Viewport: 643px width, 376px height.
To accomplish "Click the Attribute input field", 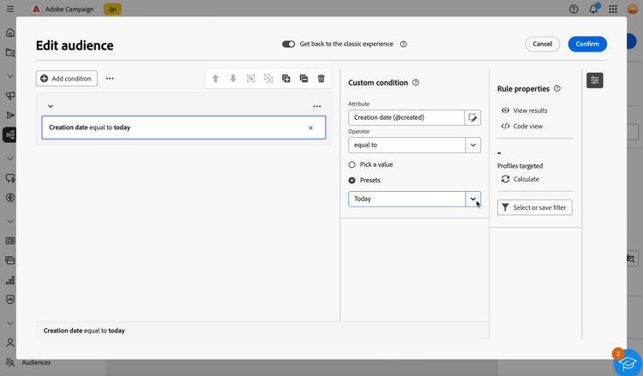I will point(406,117).
